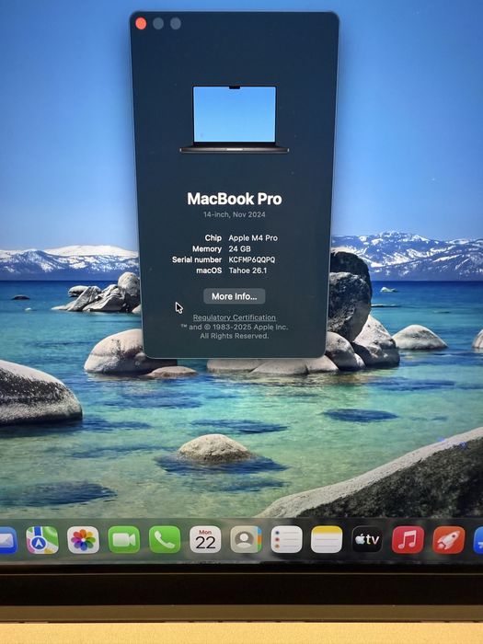The width and height of the screenshot is (483, 644).
Task: Open FaceTime from the Dock
Action: click(x=123, y=540)
